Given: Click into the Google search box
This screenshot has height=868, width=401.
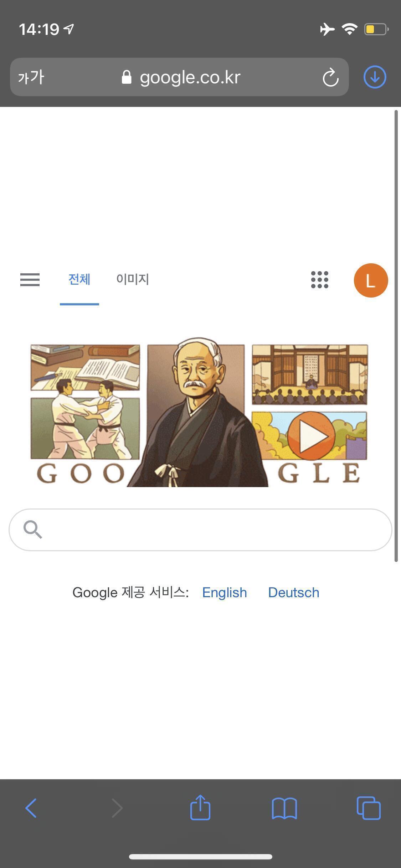Looking at the screenshot, I should 200,530.
